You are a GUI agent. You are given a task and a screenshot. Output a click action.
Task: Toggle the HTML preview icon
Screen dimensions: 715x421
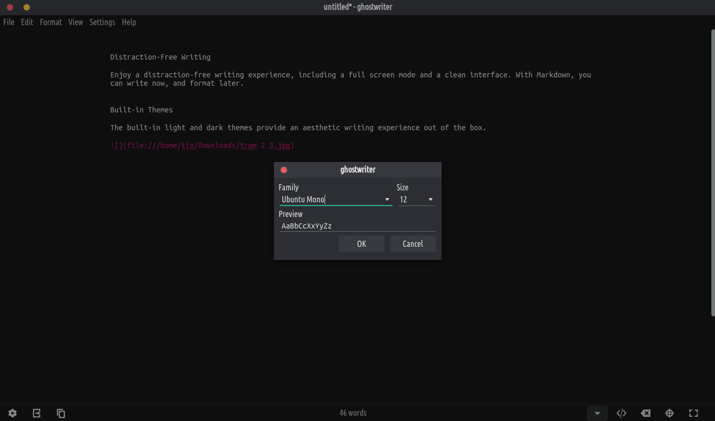click(x=621, y=413)
